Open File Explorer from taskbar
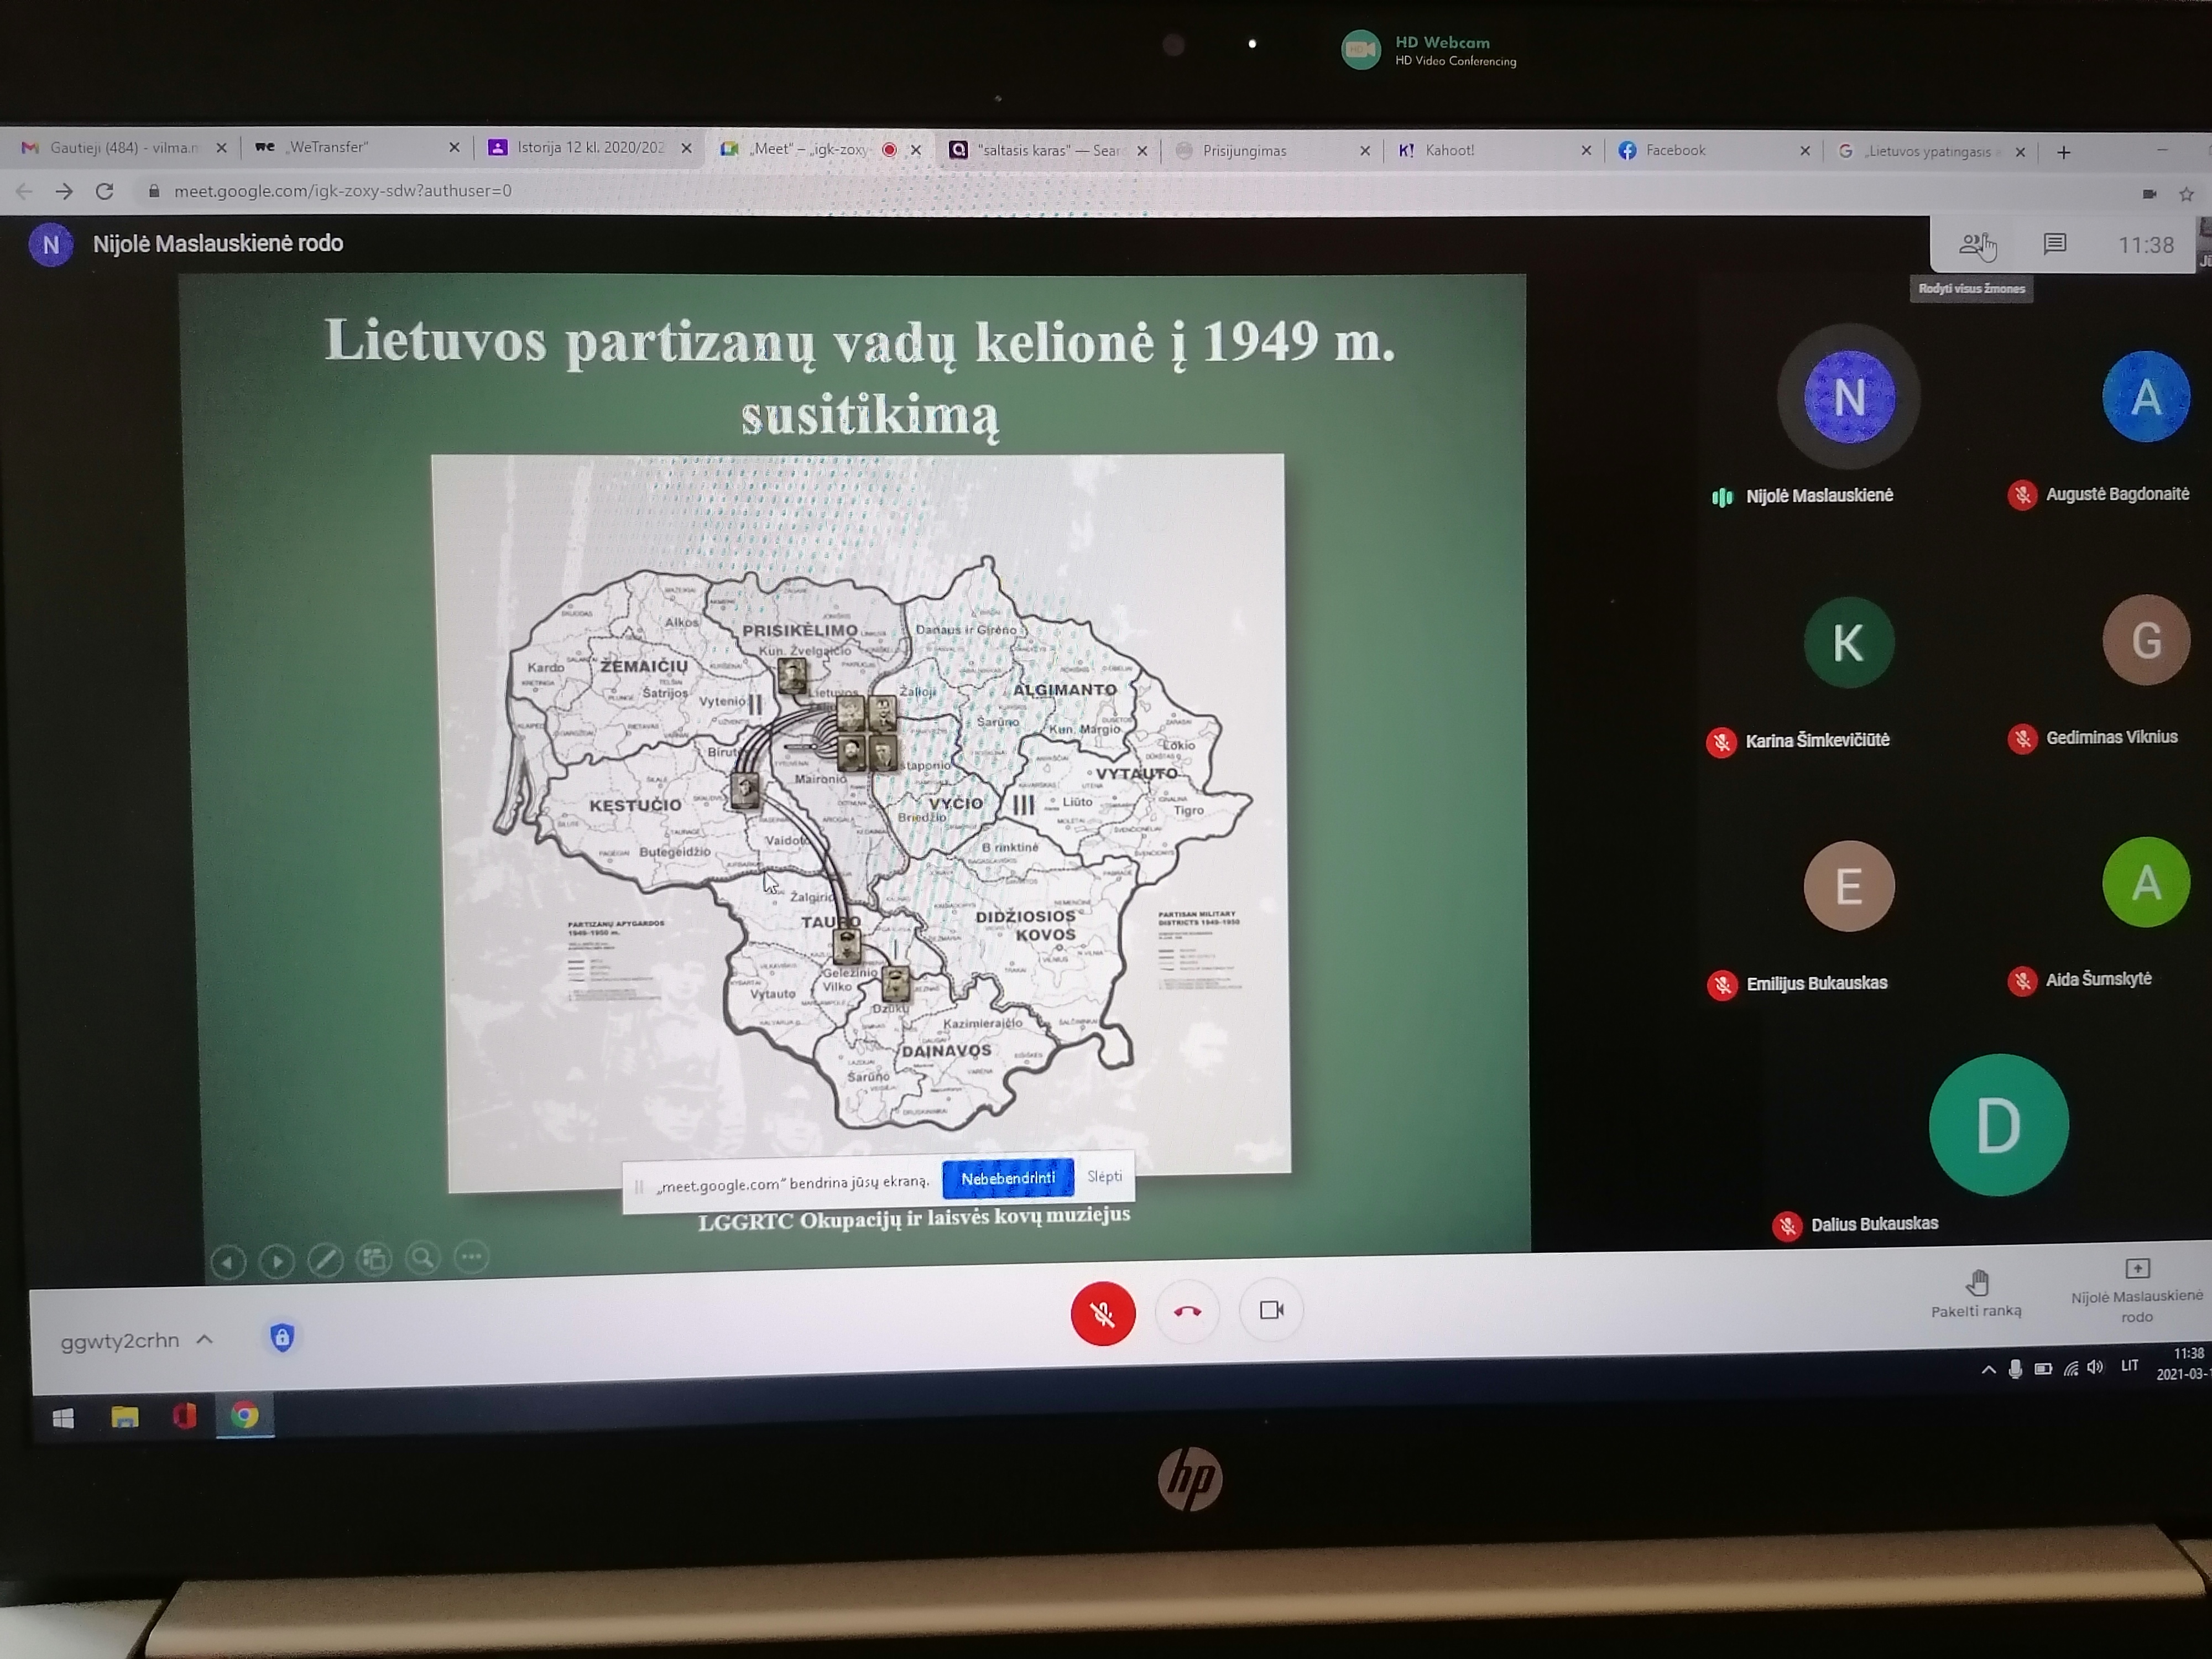 (x=124, y=1418)
